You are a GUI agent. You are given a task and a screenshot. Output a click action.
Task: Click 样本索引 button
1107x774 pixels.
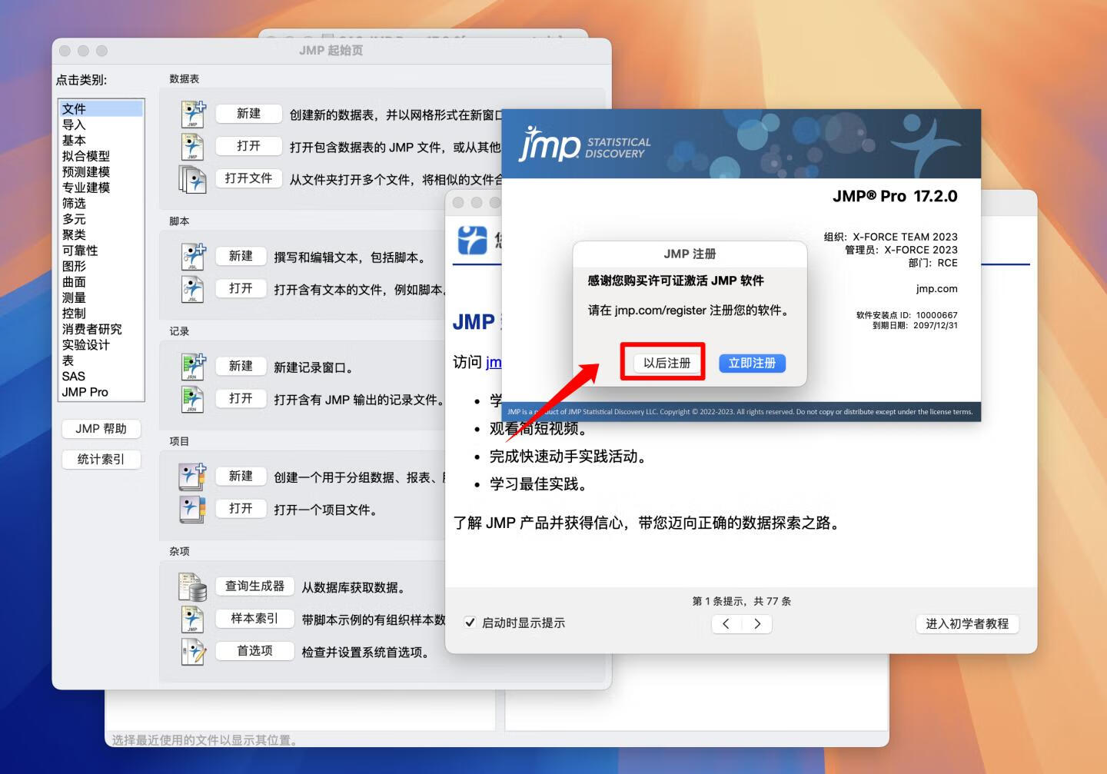[254, 619]
